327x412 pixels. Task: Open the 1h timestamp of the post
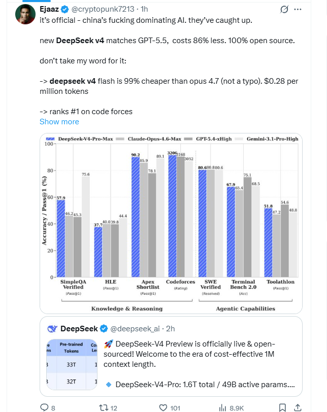[144, 10]
